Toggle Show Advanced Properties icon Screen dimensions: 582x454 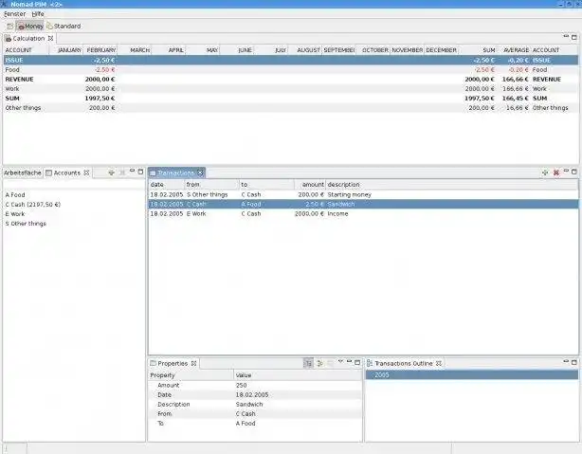(319, 363)
